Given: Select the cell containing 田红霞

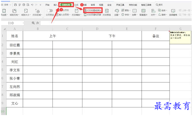Looking at the screenshot, I should click(x=15, y=45).
